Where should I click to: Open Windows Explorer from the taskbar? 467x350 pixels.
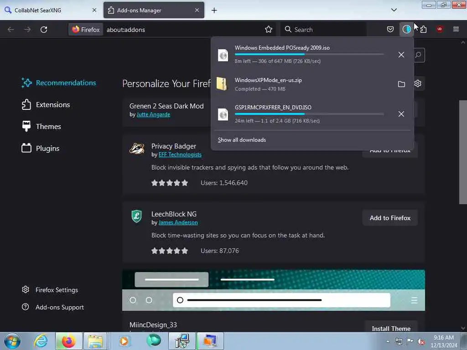click(95, 341)
